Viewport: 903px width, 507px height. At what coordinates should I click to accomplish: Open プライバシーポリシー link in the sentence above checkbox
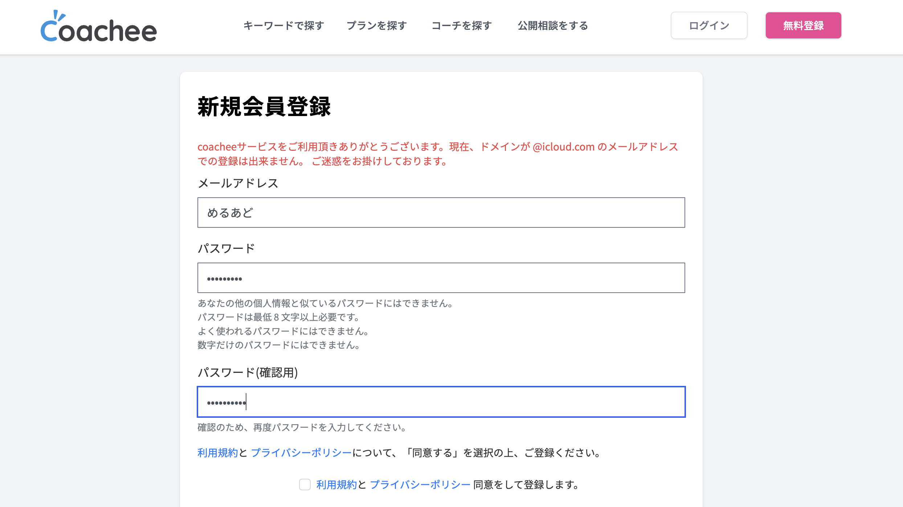301,453
